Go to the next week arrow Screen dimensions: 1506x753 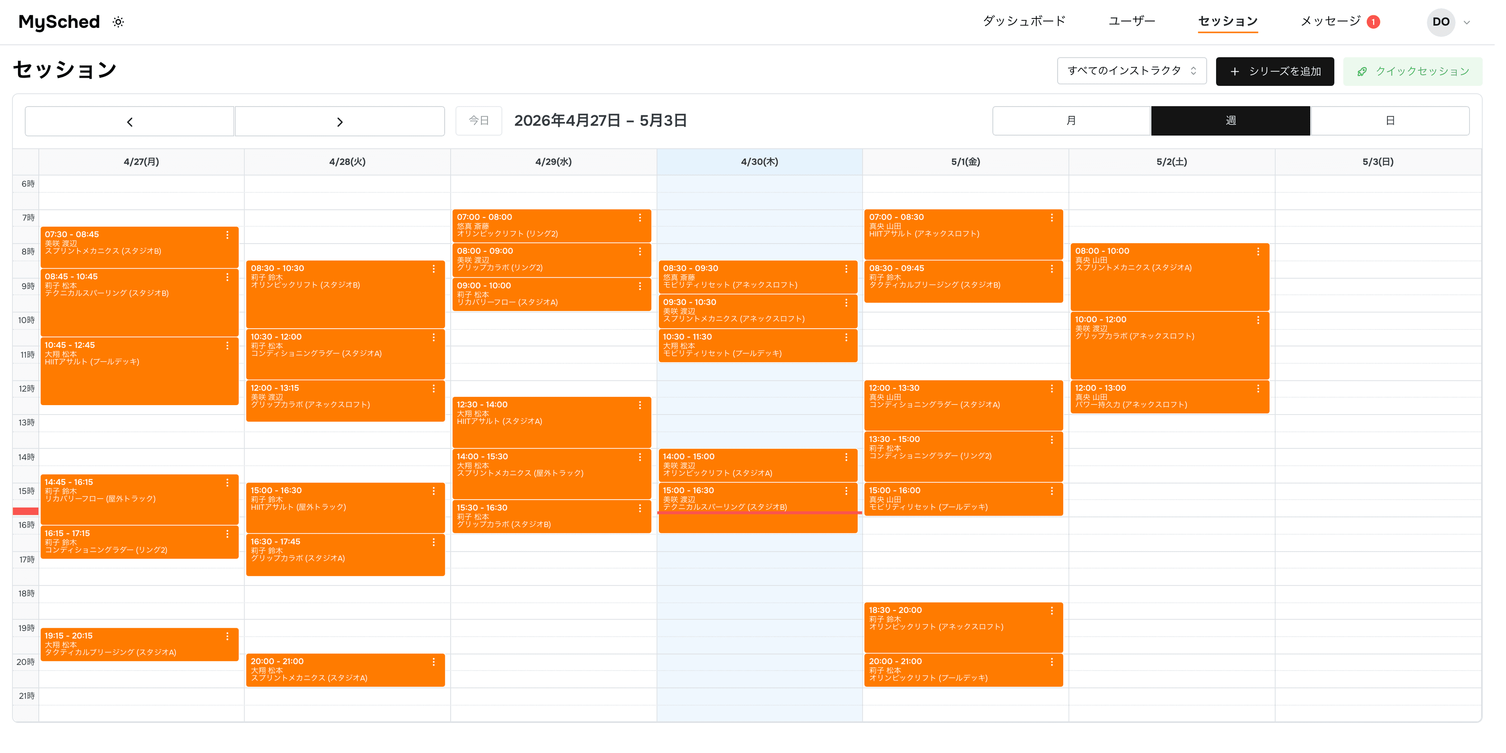click(340, 121)
